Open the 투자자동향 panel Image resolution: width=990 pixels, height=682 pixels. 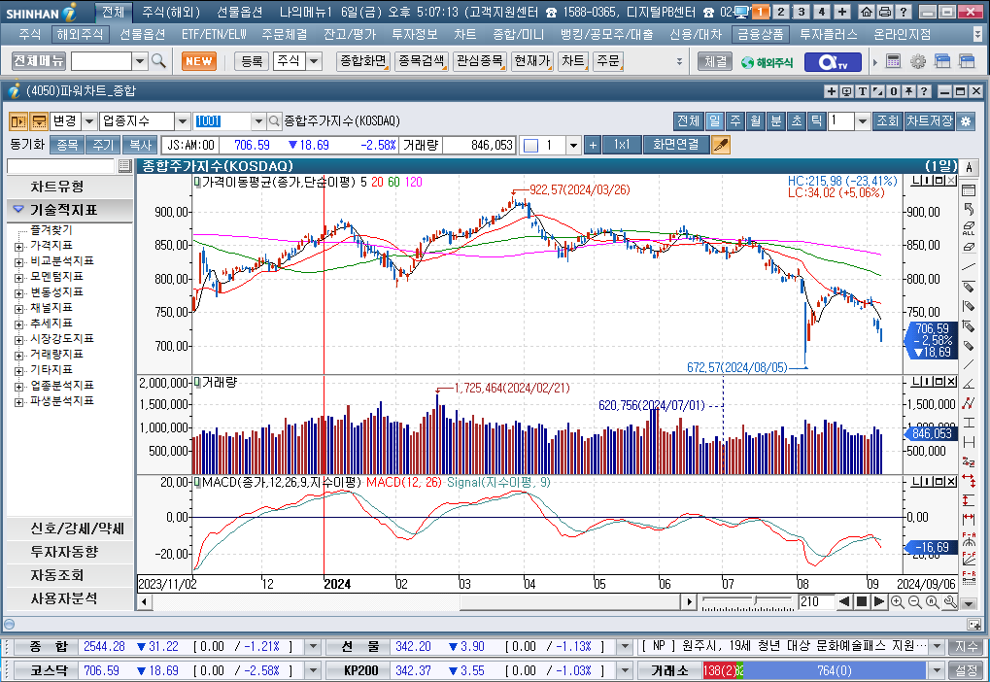(x=70, y=552)
